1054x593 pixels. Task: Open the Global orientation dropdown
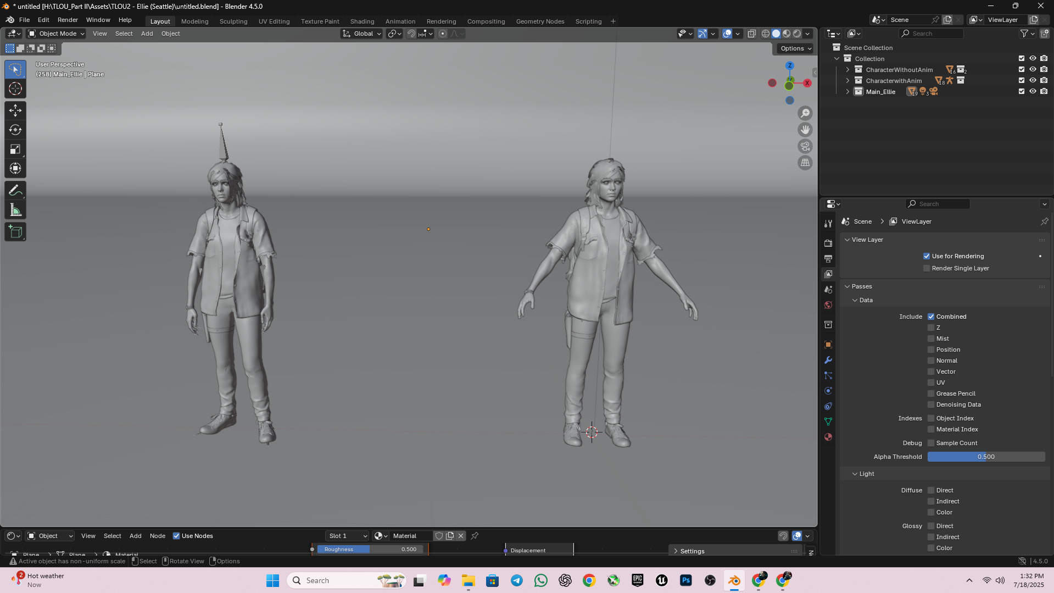(362, 34)
